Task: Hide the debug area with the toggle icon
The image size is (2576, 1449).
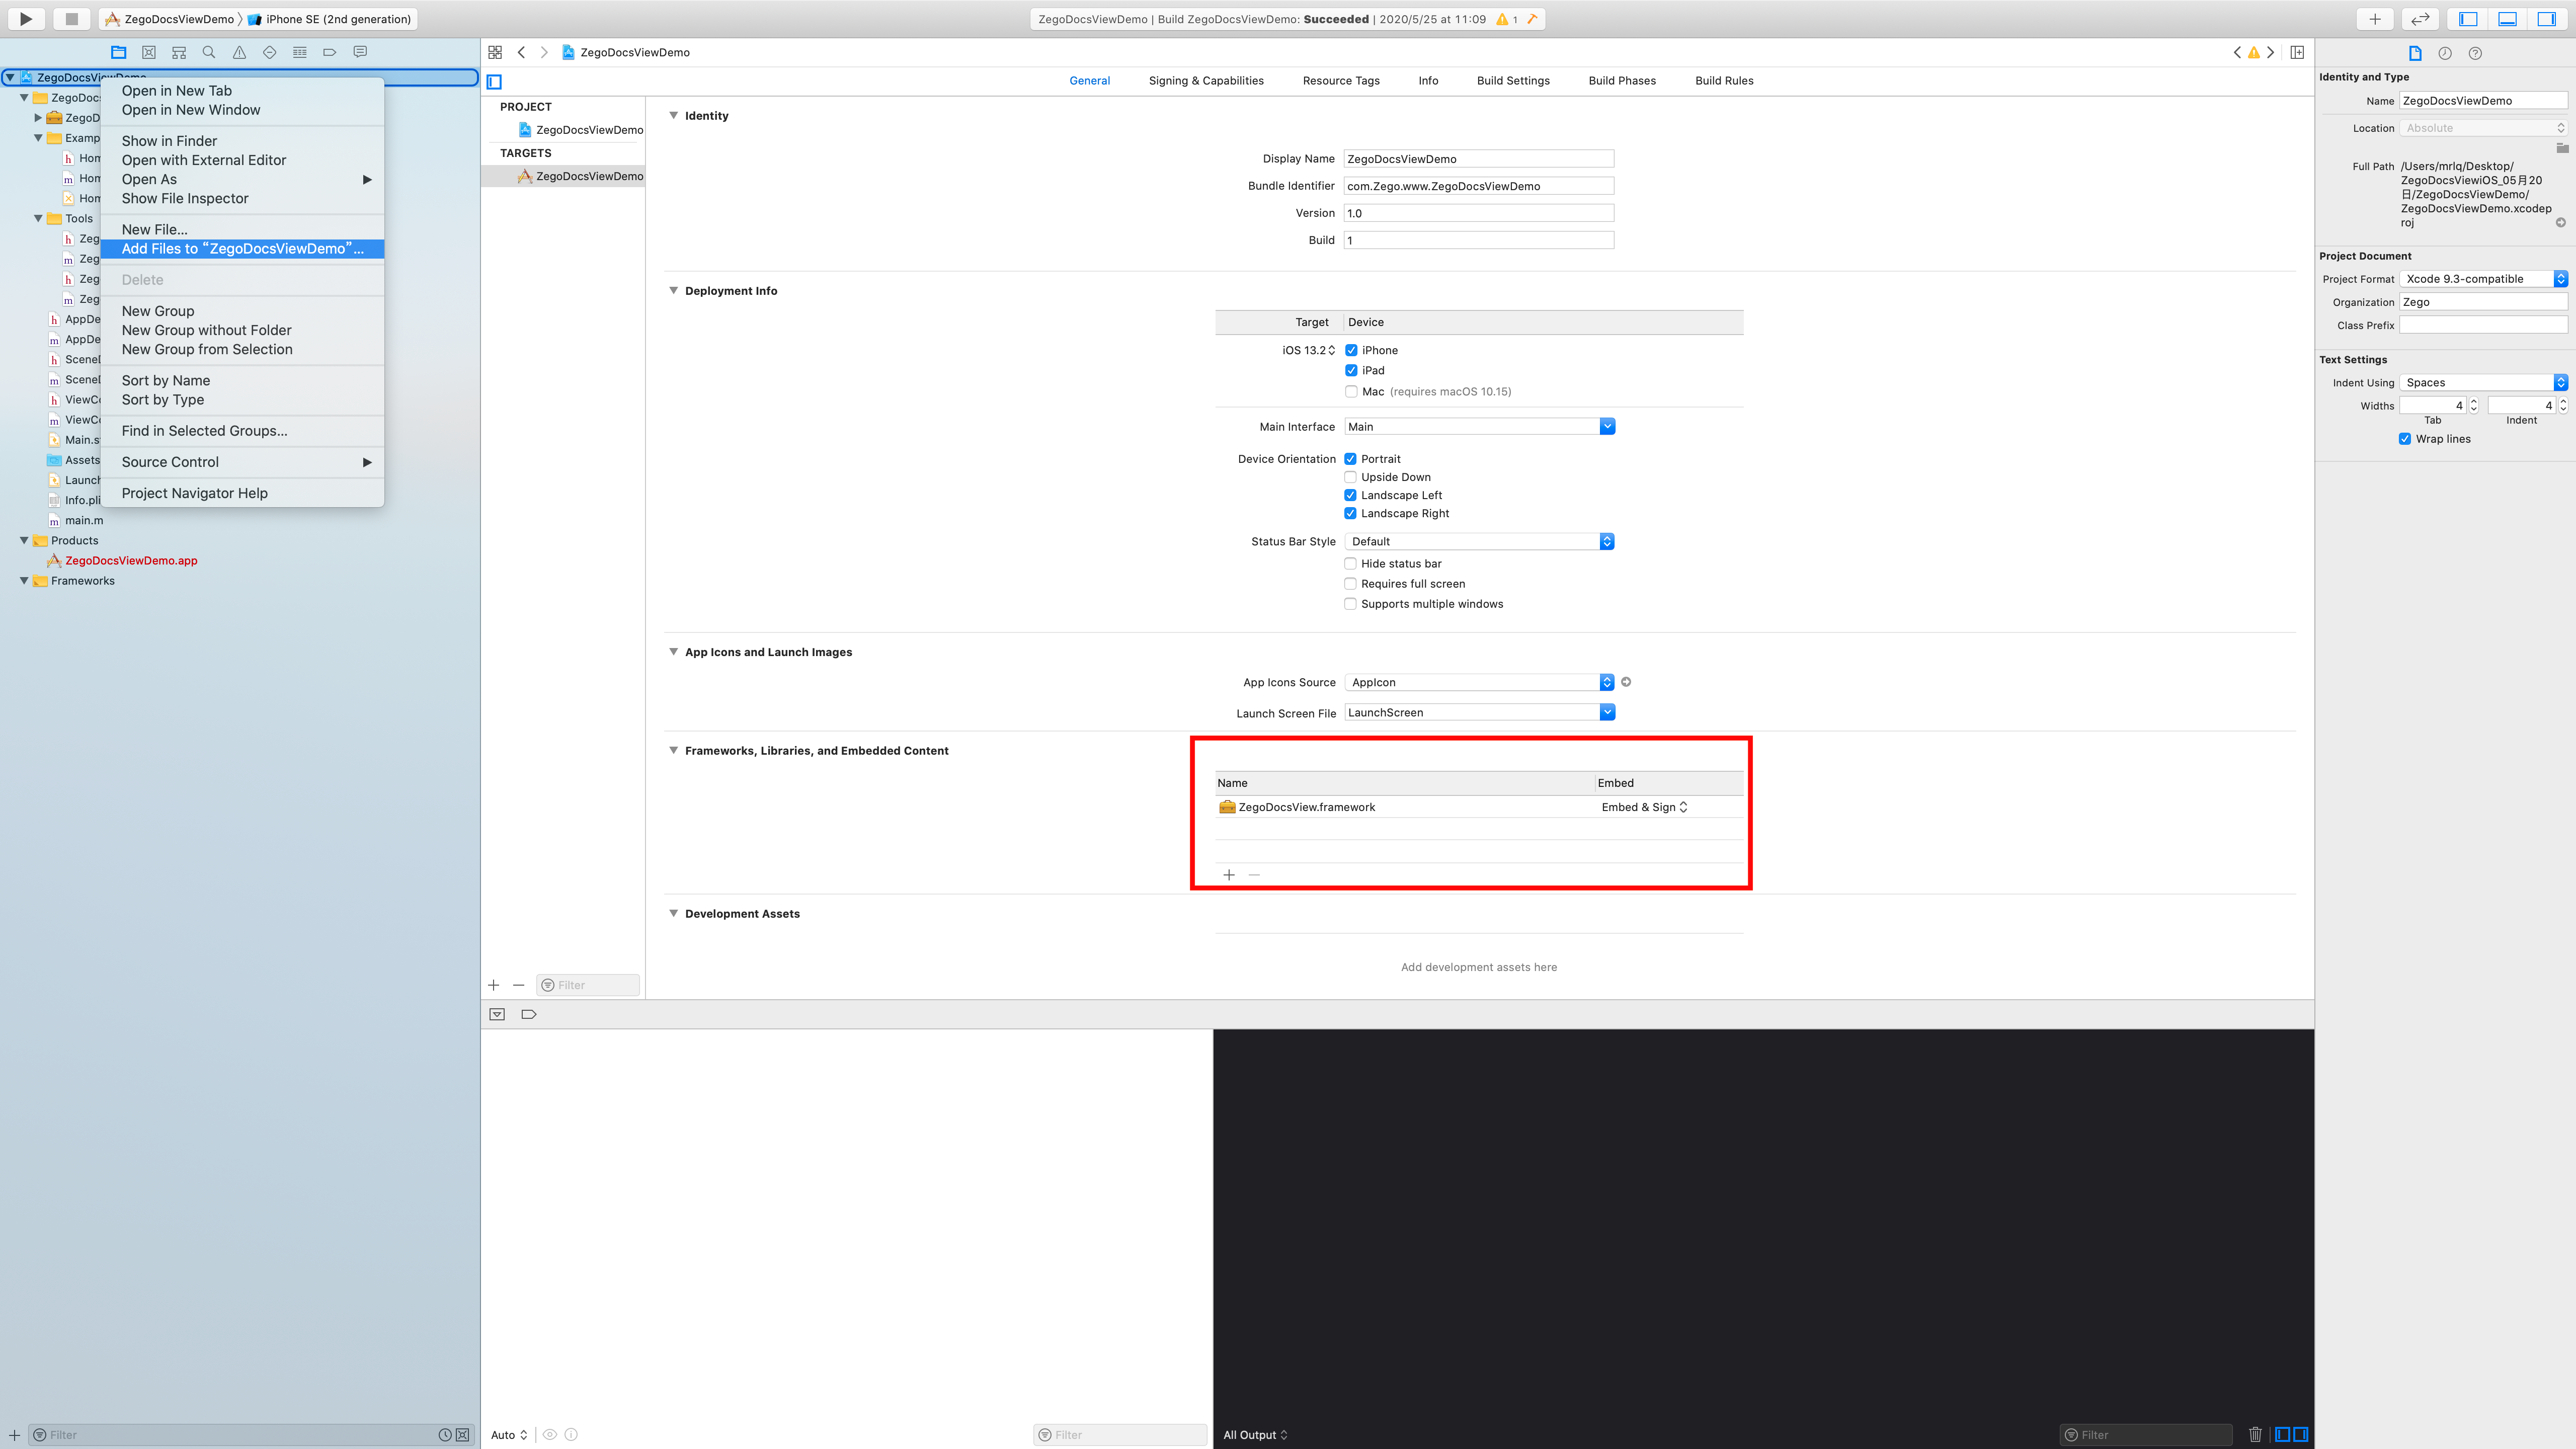Action: [497, 1014]
